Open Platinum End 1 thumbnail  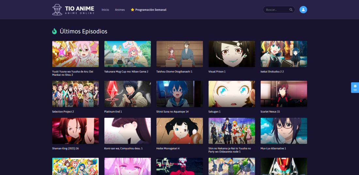(128, 94)
